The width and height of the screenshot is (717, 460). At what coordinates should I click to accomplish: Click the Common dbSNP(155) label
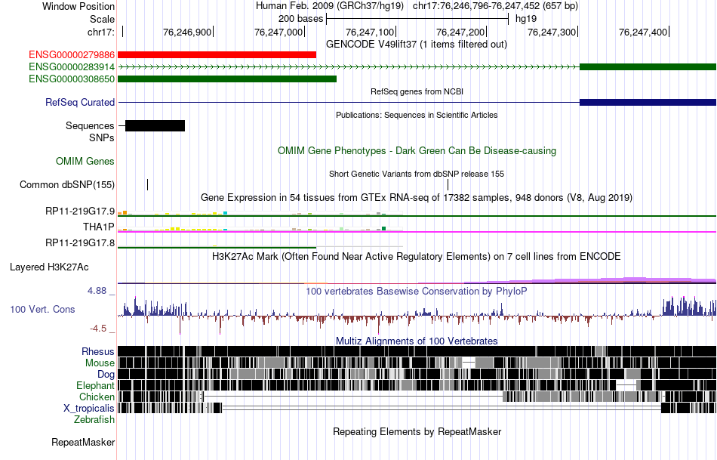67,185
